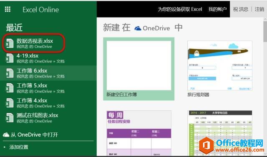Screen dimensions: 267x157
Task: Click 为您的设备获取 Excel link
Action: 180,9
